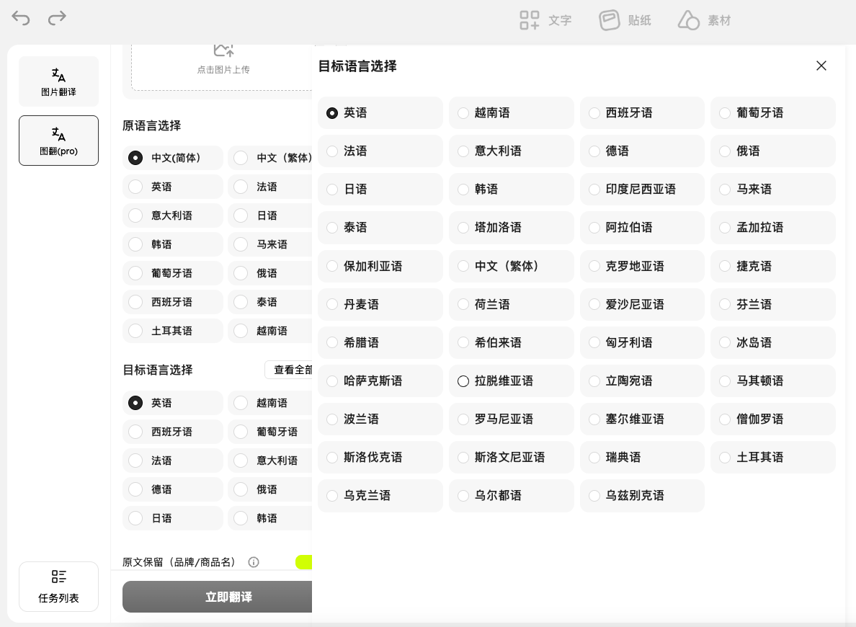
Task: Switch to the 图片翻译 tab
Action: (x=58, y=81)
